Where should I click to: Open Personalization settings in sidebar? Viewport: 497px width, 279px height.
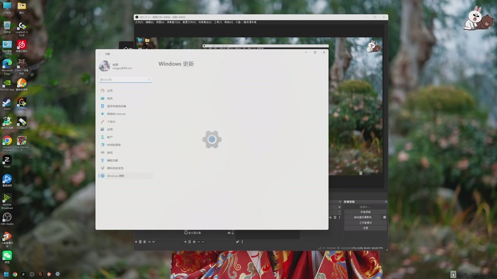[x=125, y=122]
